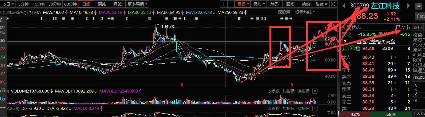This screenshot has height=117, width=425.
Task: Open the 复权 dropdown
Action: [243, 4]
